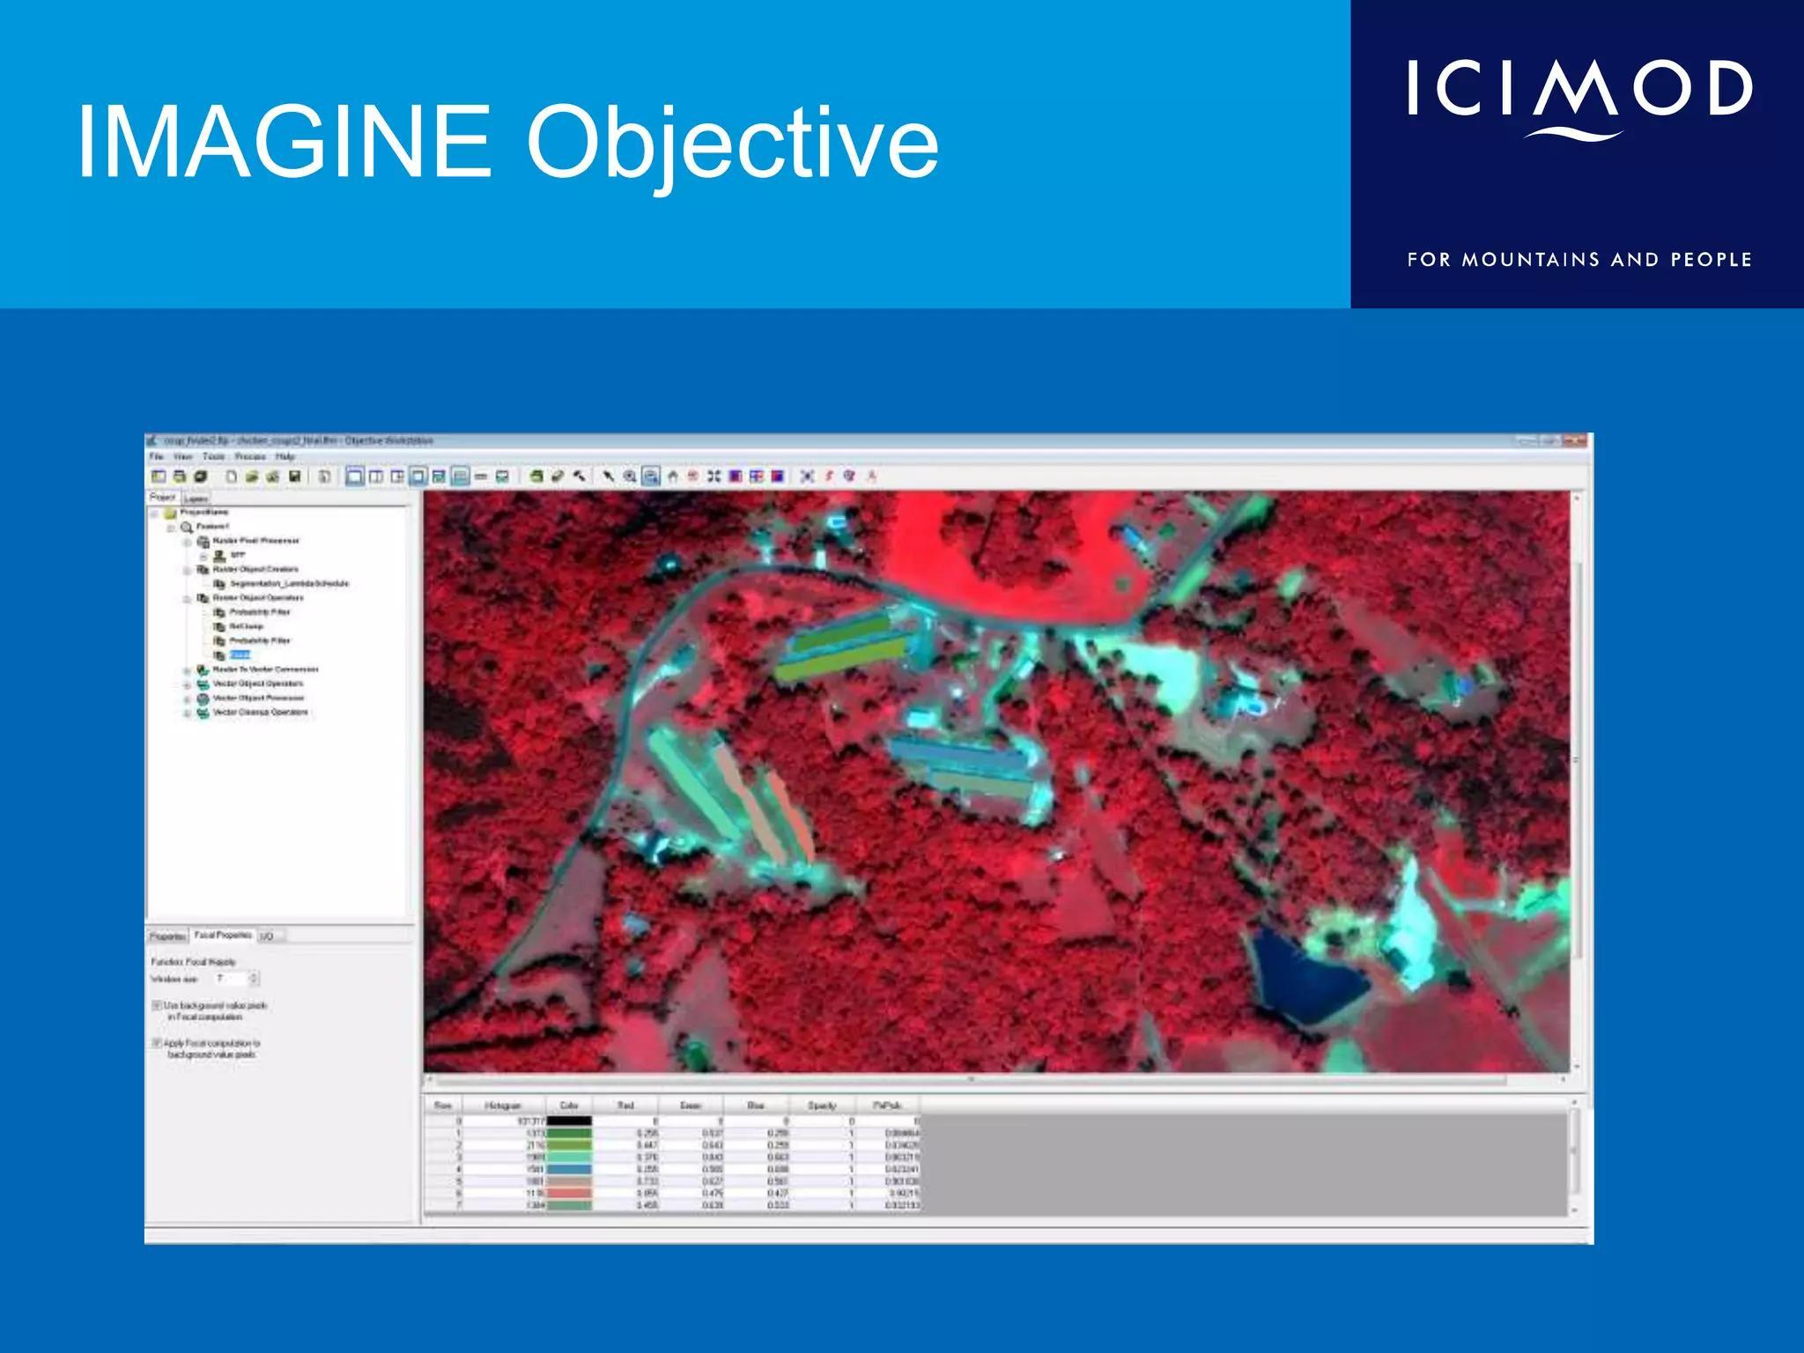Click the new blank document icon
1804x1353 pixels.
231,477
